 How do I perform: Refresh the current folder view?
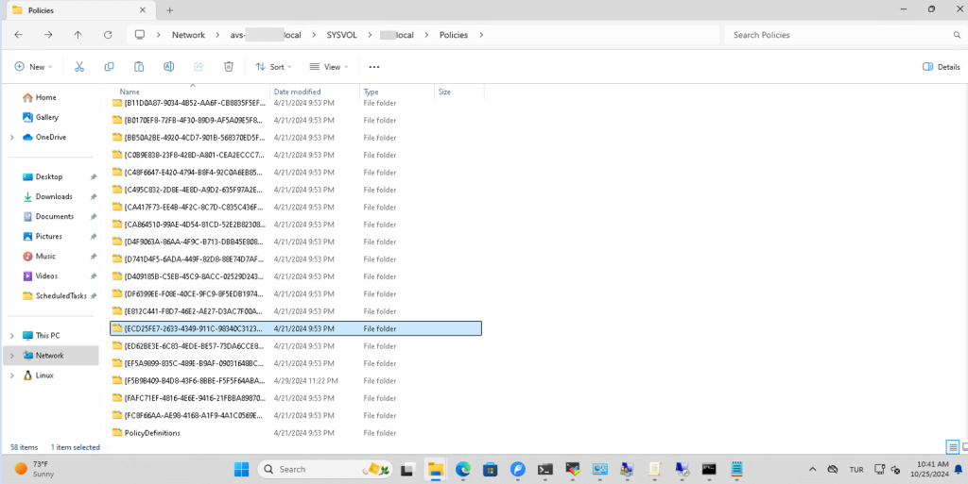[108, 35]
